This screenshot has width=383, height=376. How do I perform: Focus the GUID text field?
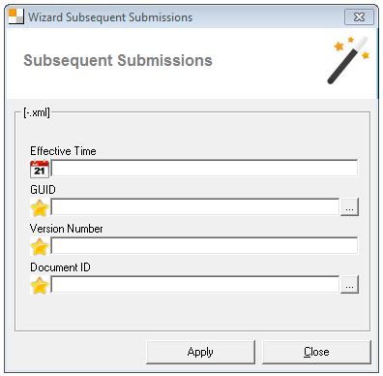tap(195, 206)
